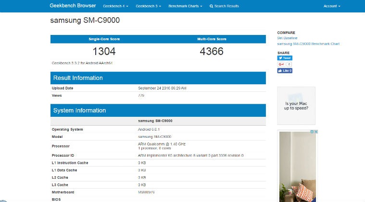The width and height of the screenshot is (365, 202).
Task: Click the SHARE sidebar heading
Action: coord(283,53)
